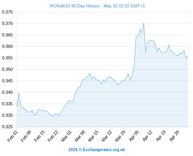The width and height of the screenshot is (193, 156).
Task: Select the Mar 01 date label
Action: [x=66, y=136]
